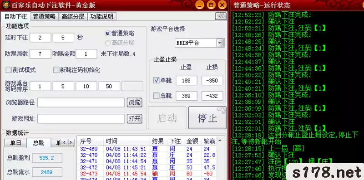
Task: Click the app logo icon in title bar
Action: pyautogui.click(x=5, y=5)
